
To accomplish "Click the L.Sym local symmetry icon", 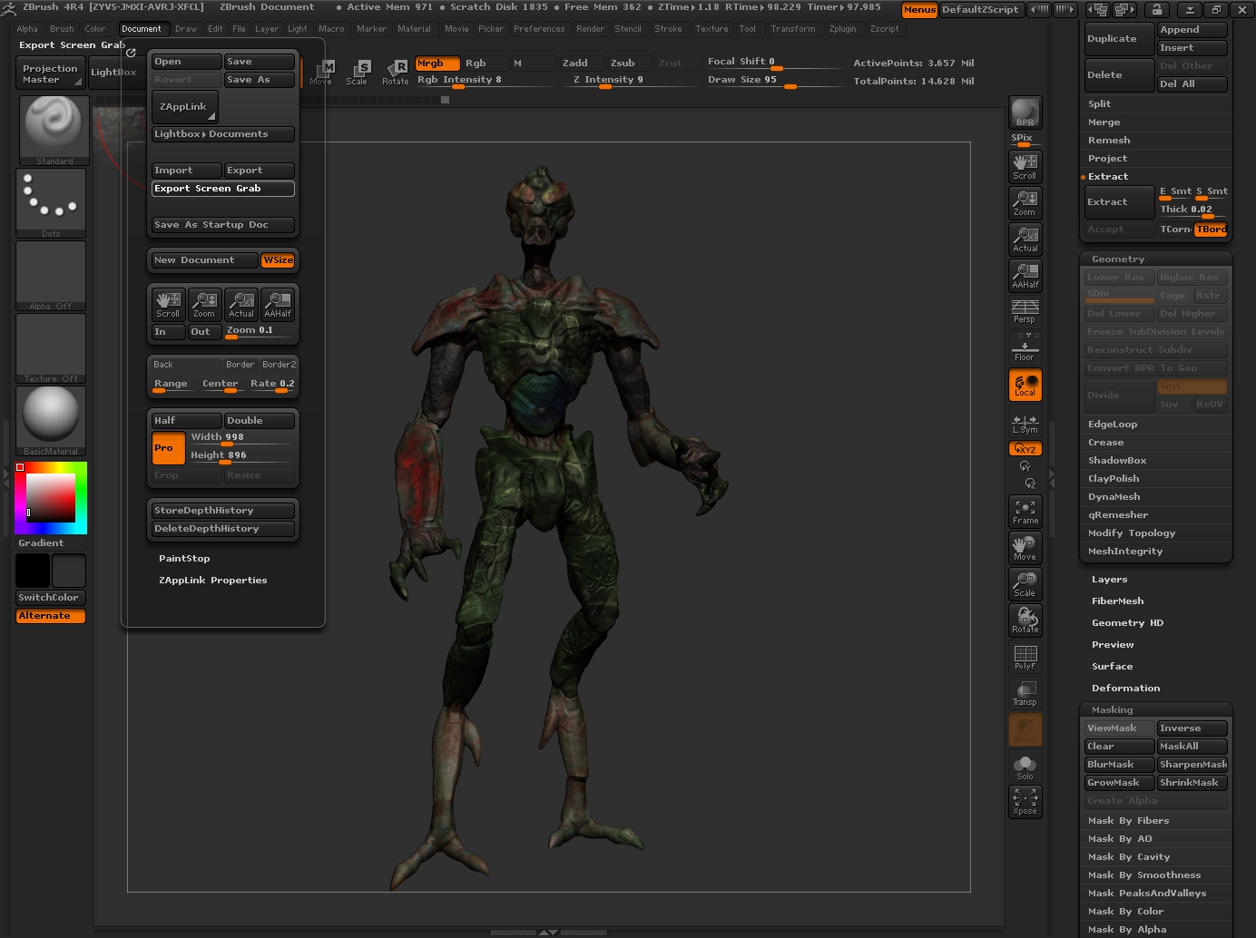I will point(1025,424).
